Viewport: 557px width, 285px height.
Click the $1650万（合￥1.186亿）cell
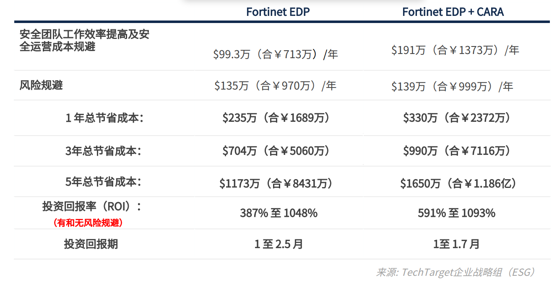click(x=458, y=183)
